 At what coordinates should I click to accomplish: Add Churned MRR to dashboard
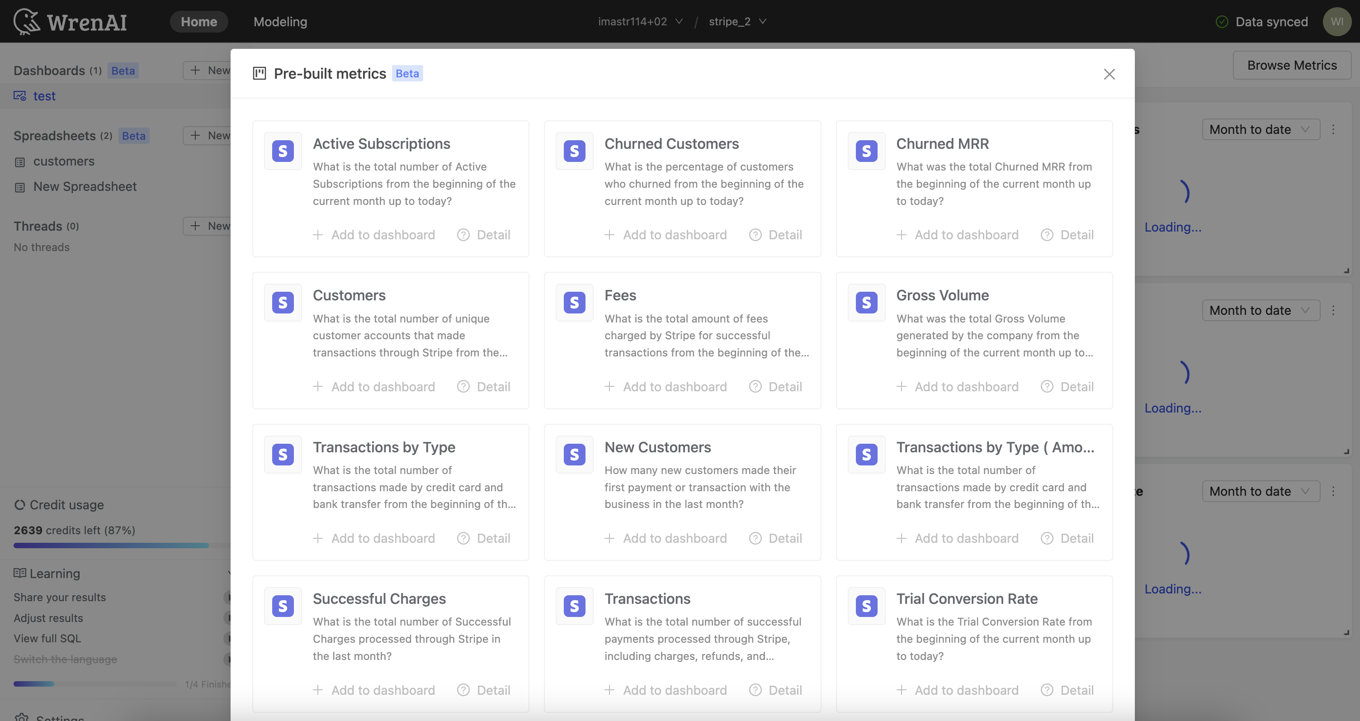(958, 235)
